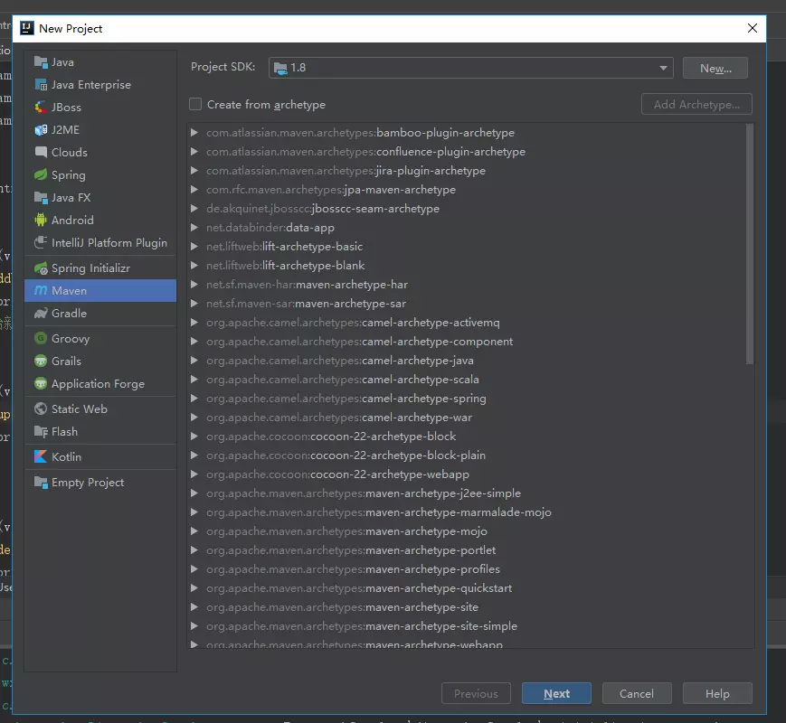Expand lift-archetype-basic node
Image resolution: width=786 pixels, height=723 pixels.
click(194, 247)
